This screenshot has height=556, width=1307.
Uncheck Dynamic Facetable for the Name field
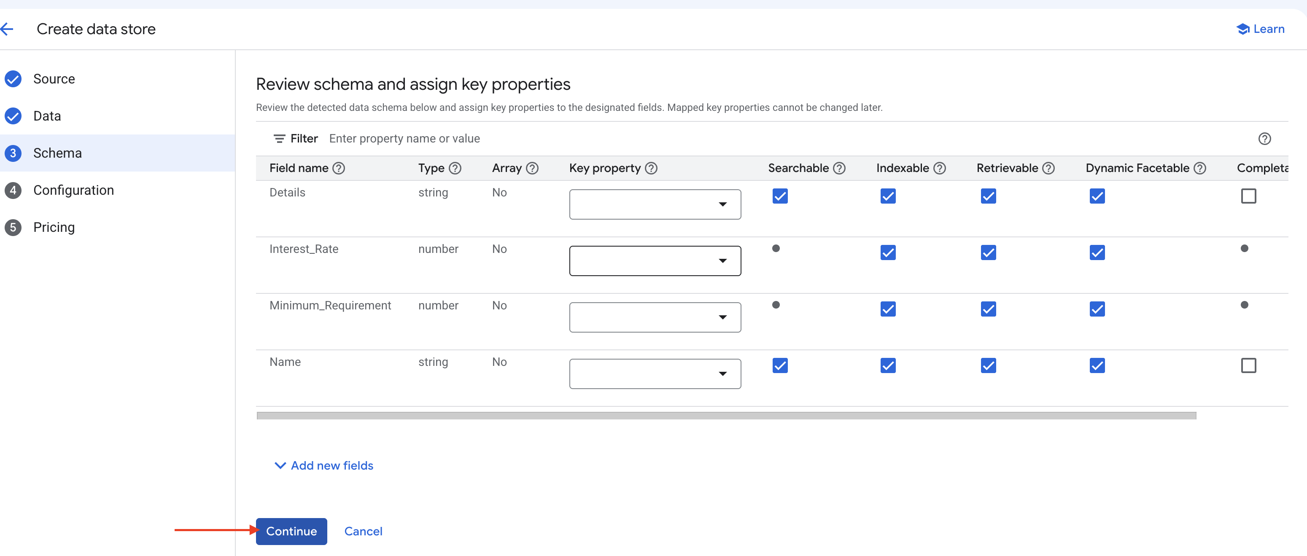pos(1097,365)
